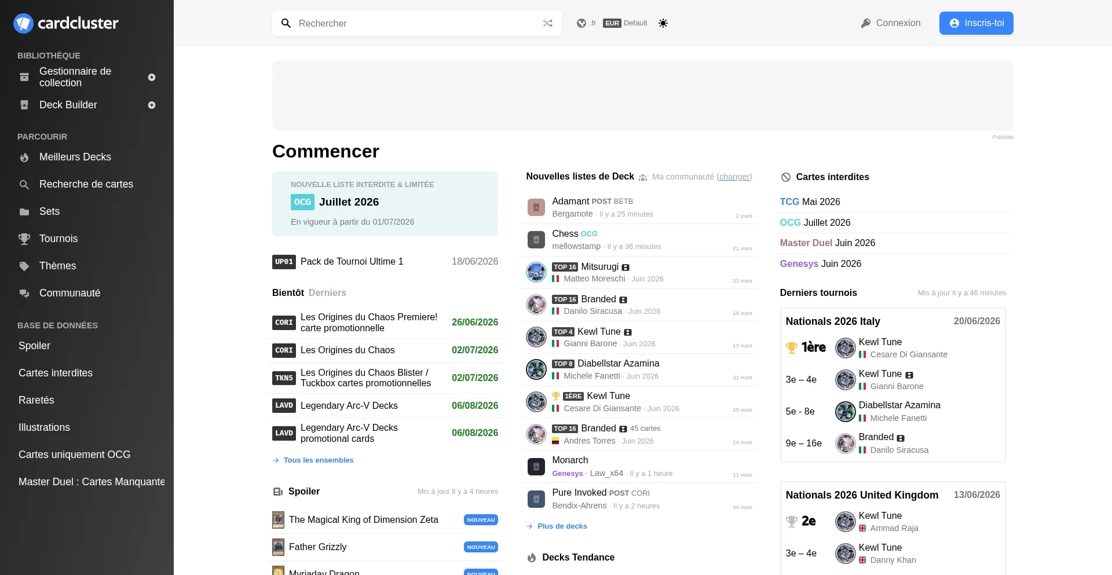The image size is (1112, 575).
Task: Open the Adamant deck icon
Action: coord(536,207)
